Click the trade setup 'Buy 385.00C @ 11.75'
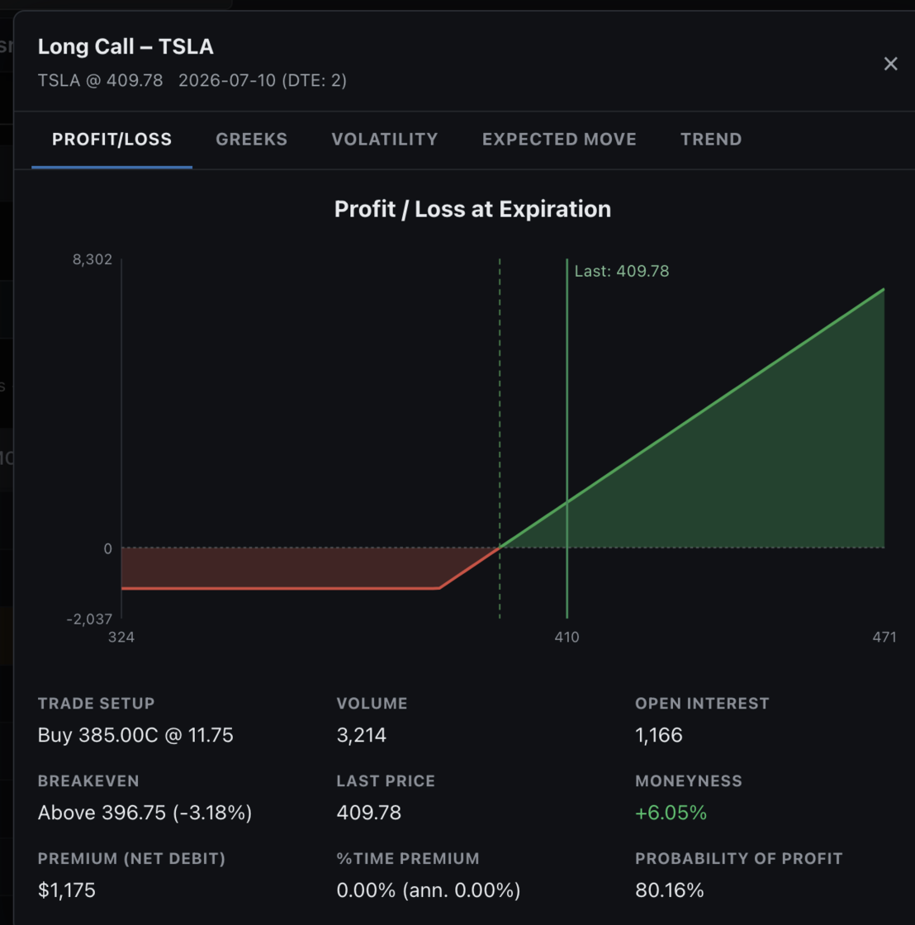Screen dimensions: 915x925 point(135,735)
